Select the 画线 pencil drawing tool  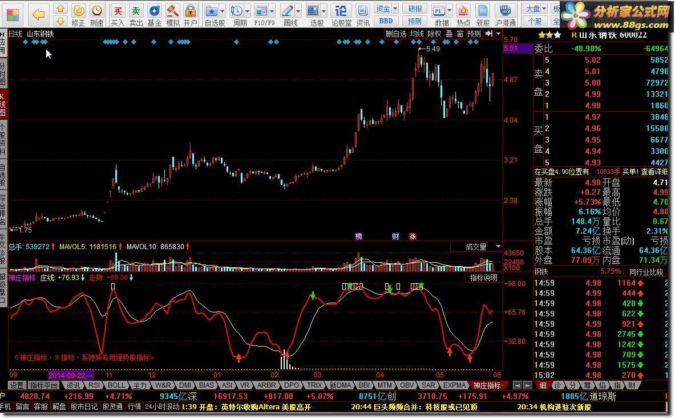tap(287, 10)
